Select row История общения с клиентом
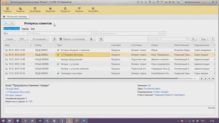Screen dimensions: 219x123 pyautogui.click(x=109, y=50)
